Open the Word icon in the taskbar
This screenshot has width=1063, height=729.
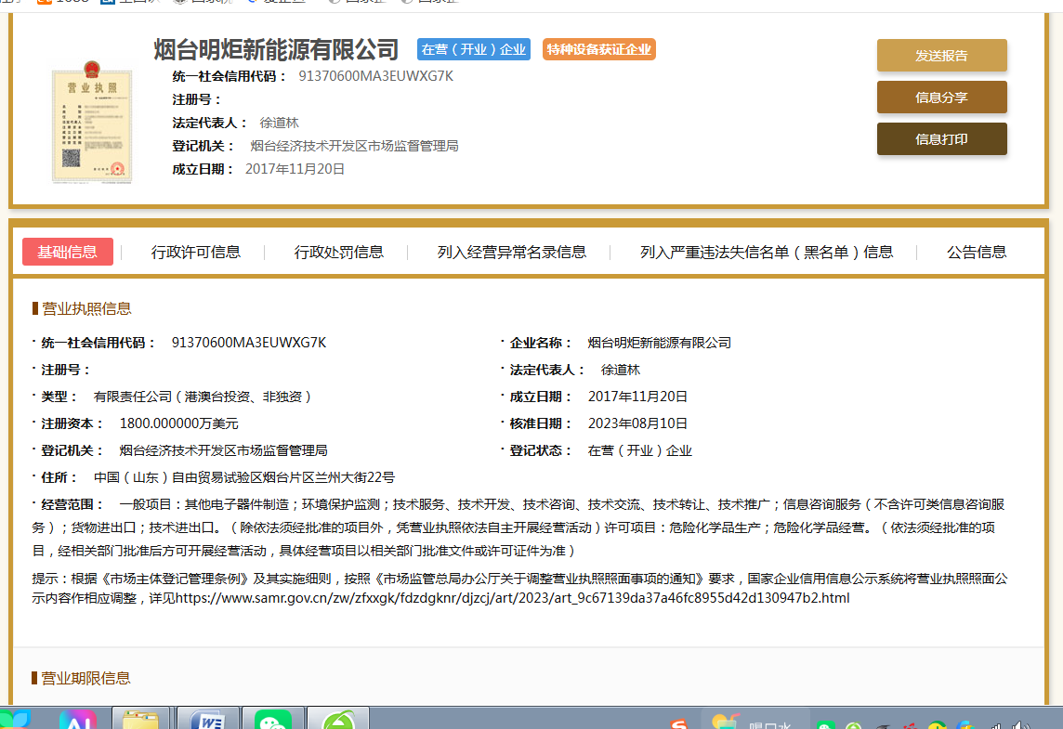point(208,720)
